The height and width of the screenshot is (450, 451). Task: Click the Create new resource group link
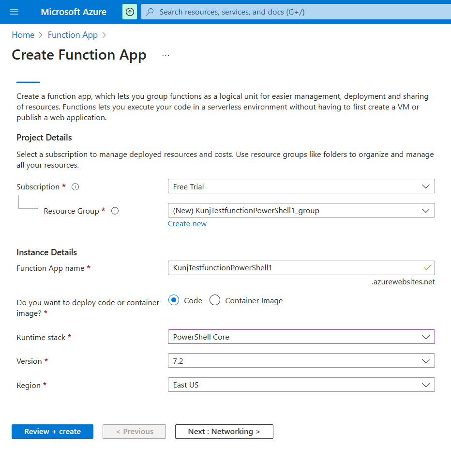pos(187,224)
